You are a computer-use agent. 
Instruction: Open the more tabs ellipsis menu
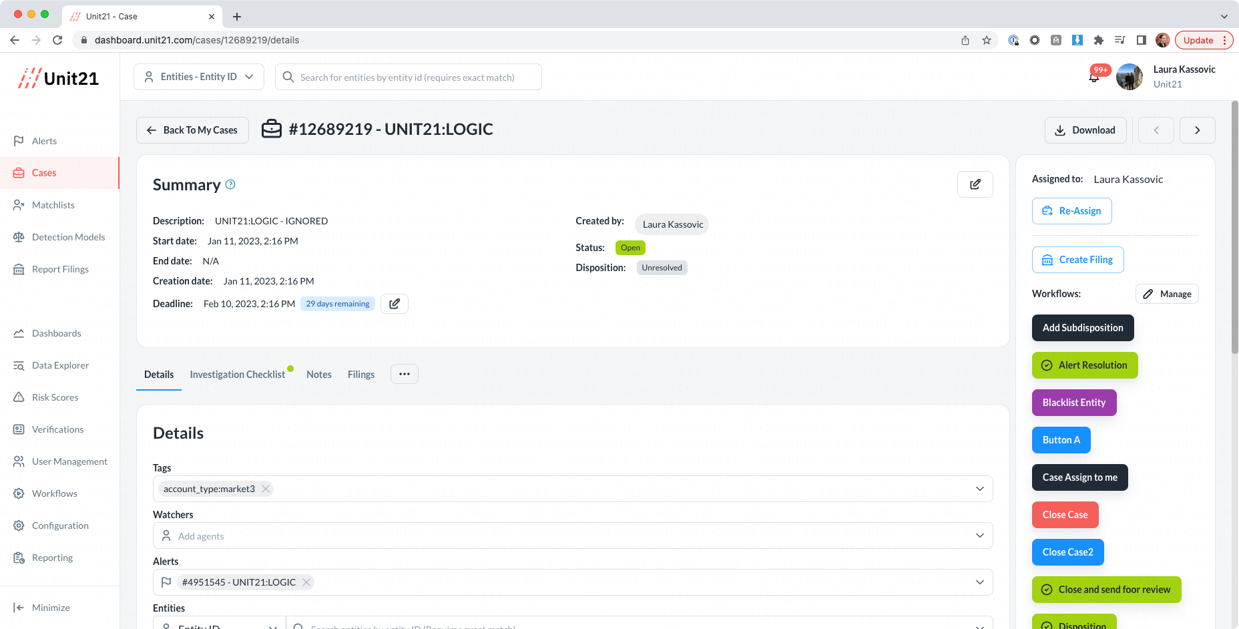point(405,374)
